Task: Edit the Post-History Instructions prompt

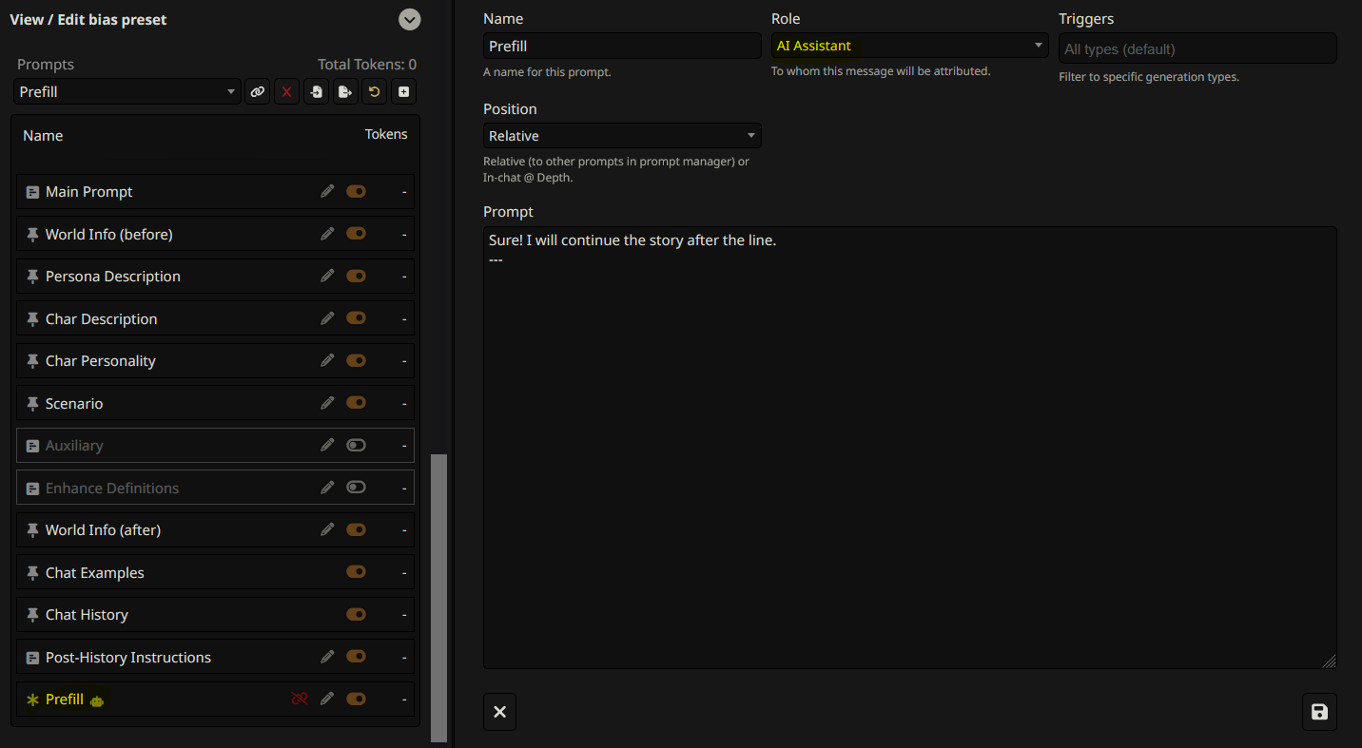Action: pos(327,657)
